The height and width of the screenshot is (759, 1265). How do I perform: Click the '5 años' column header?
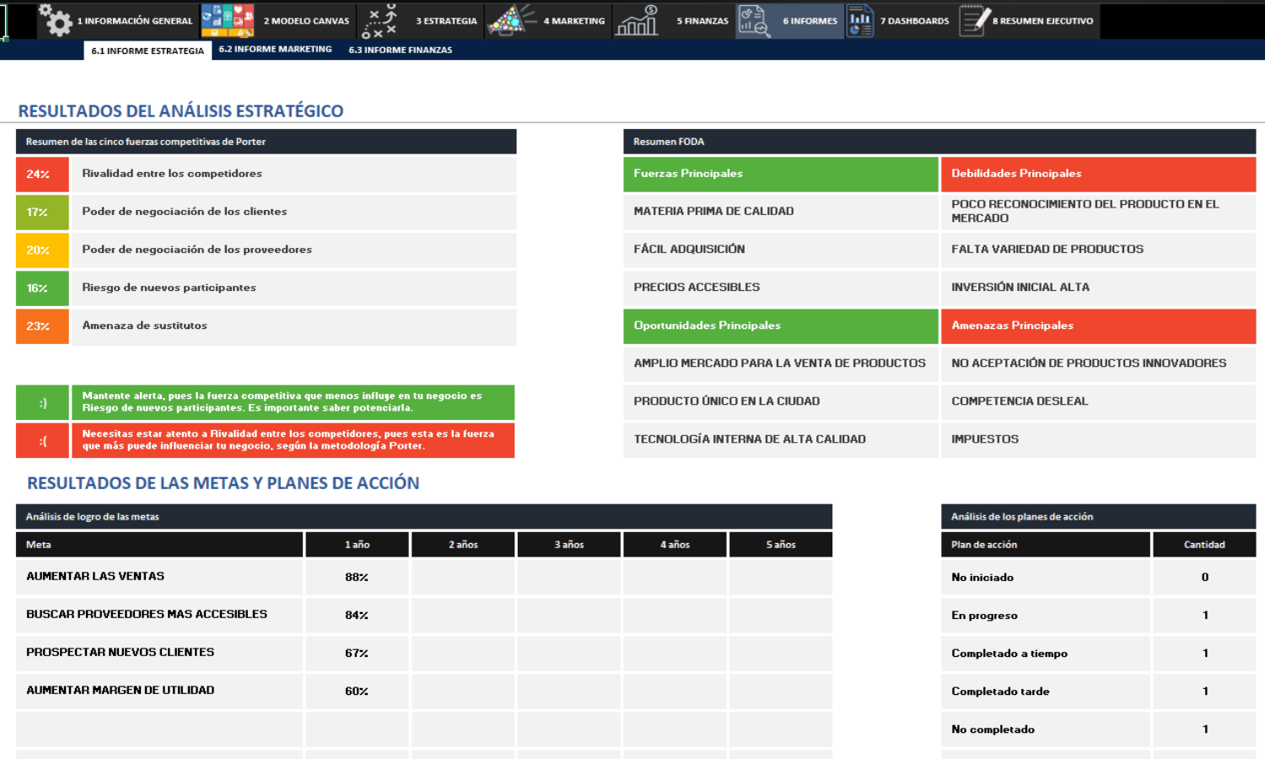(x=781, y=545)
